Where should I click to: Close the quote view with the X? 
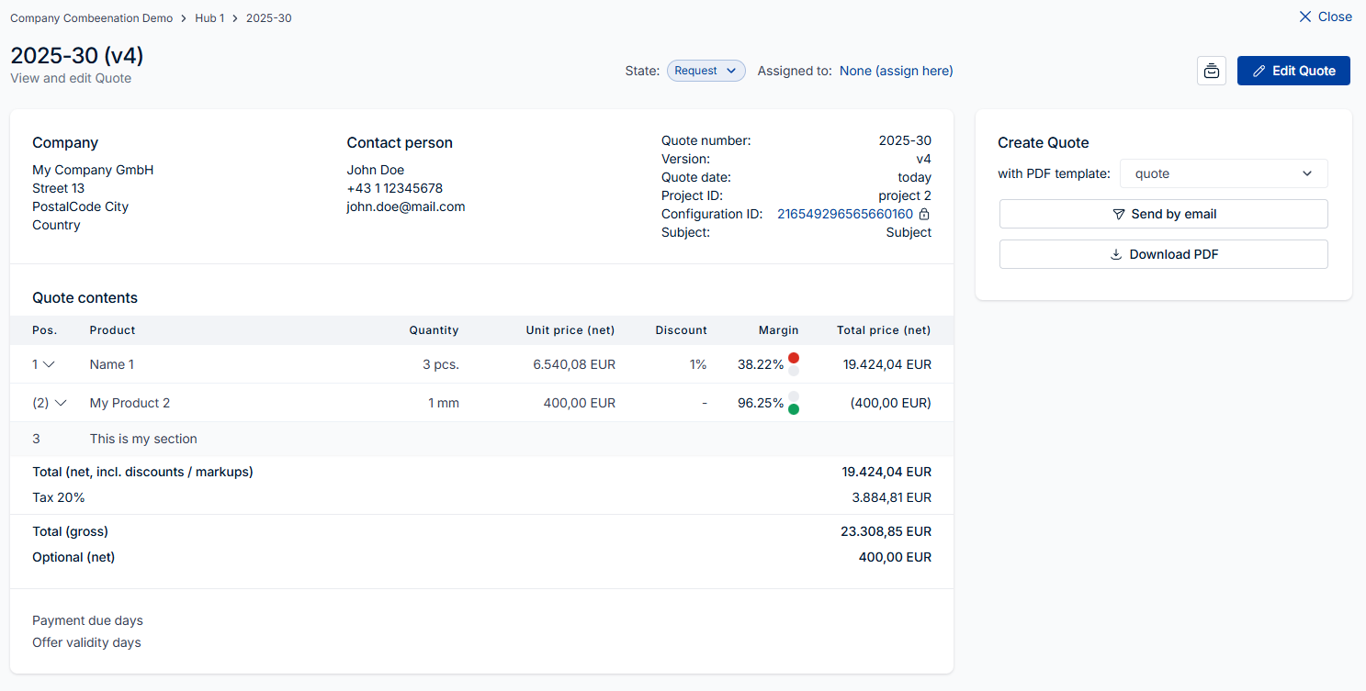tap(1325, 17)
